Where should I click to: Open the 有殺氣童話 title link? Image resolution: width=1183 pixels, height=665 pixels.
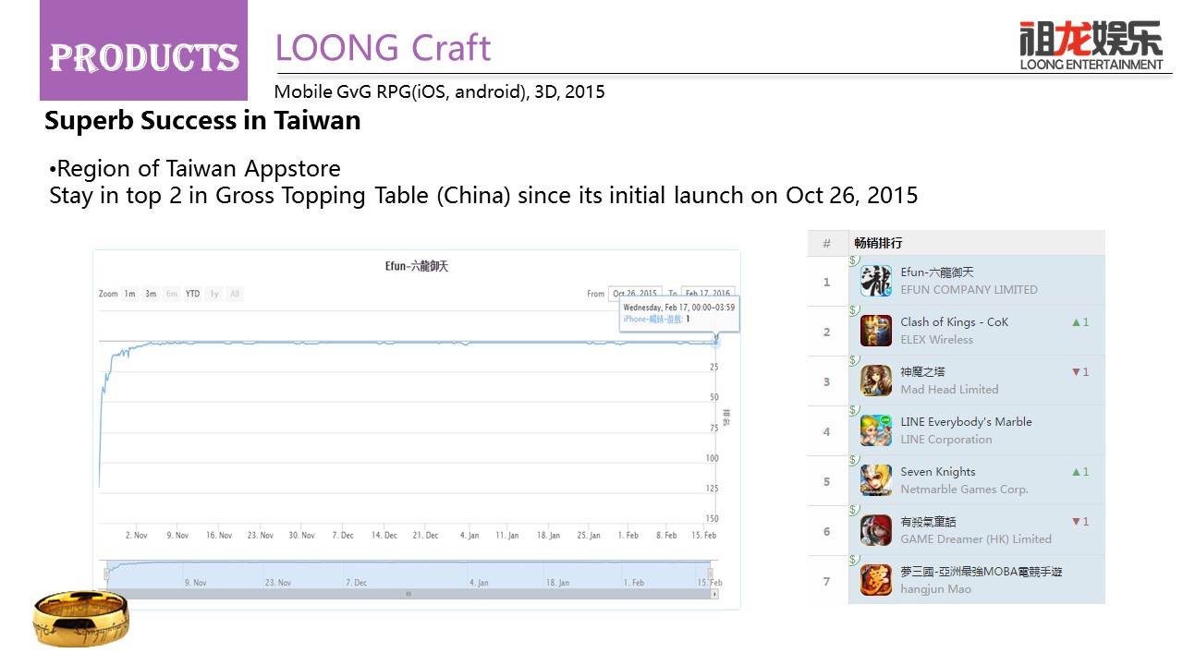tap(931, 522)
